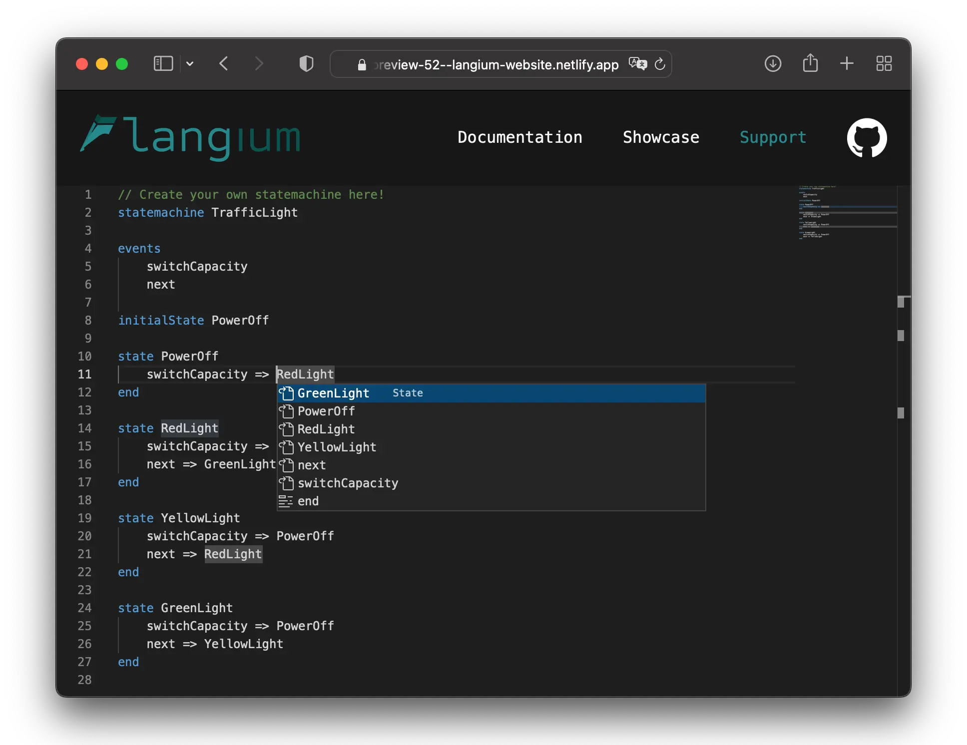Click the highlighted RedLight on line 21
This screenshot has width=967, height=745.
[x=233, y=554]
